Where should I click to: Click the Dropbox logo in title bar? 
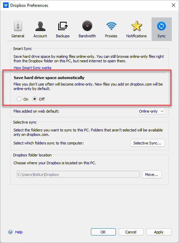6,5
